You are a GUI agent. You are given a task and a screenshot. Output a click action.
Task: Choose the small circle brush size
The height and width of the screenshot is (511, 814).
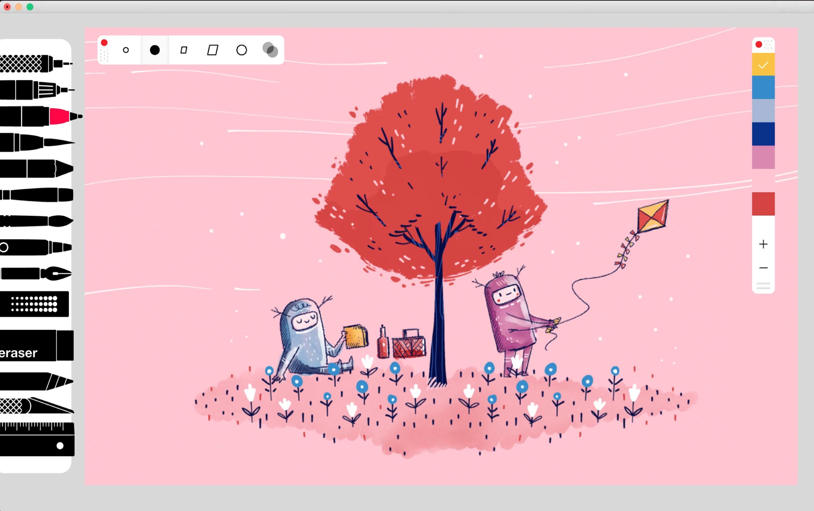[x=126, y=50]
